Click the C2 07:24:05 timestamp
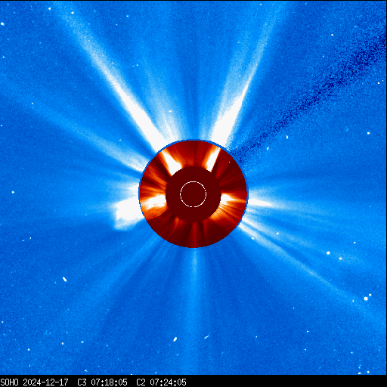387x387 pixels. [x=161, y=382]
